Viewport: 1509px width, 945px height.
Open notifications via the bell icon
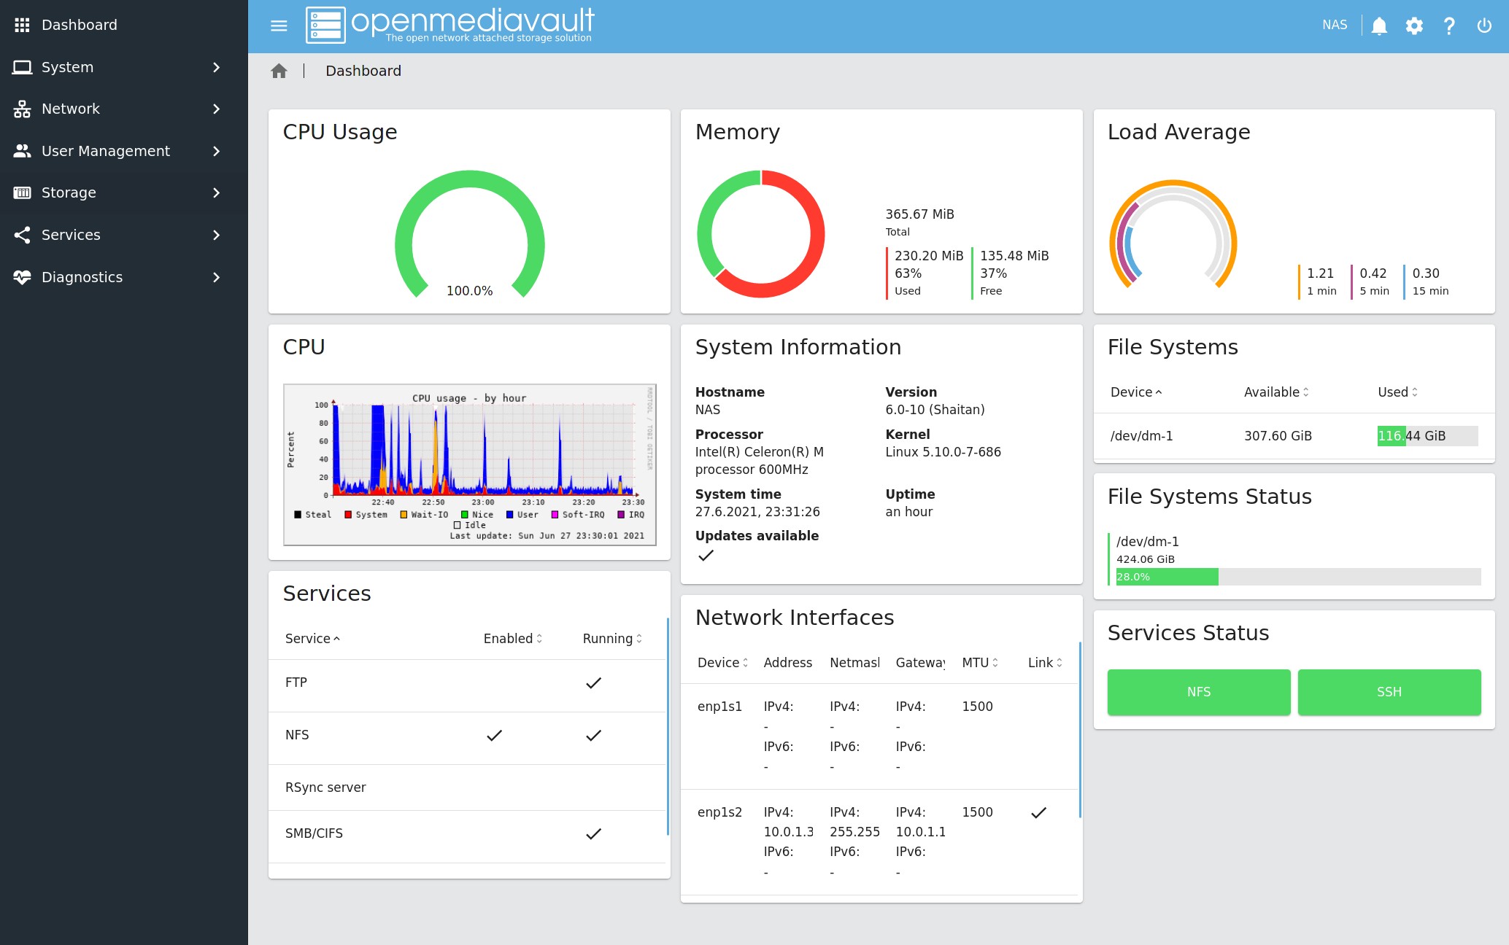click(x=1379, y=25)
